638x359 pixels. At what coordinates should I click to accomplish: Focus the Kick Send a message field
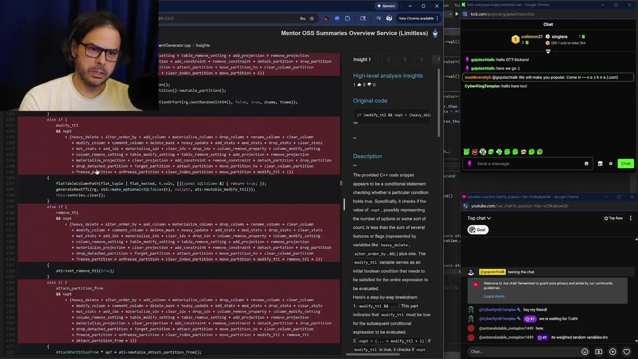click(x=528, y=164)
